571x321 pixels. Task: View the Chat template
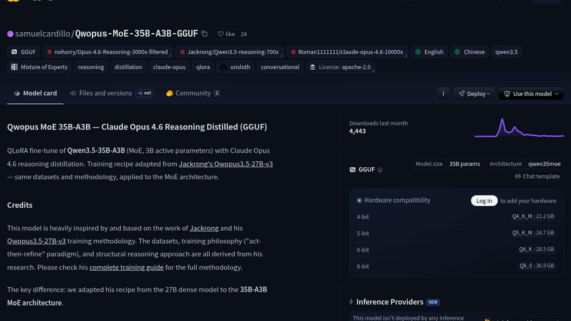point(537,177)
